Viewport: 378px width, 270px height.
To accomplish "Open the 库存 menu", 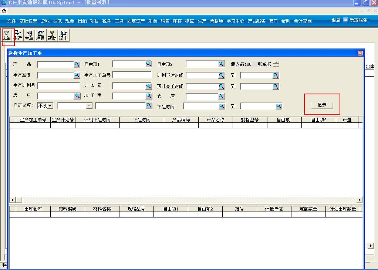I will pyautogui.click(x=177, y=21).
